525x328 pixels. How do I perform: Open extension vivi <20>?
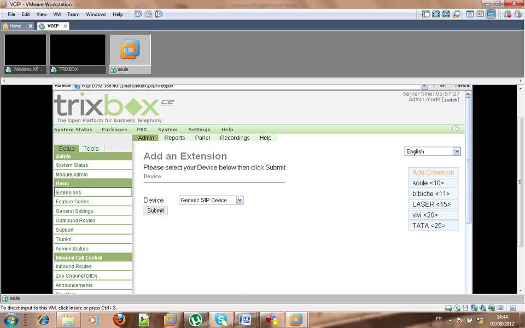tap(433, 215)
